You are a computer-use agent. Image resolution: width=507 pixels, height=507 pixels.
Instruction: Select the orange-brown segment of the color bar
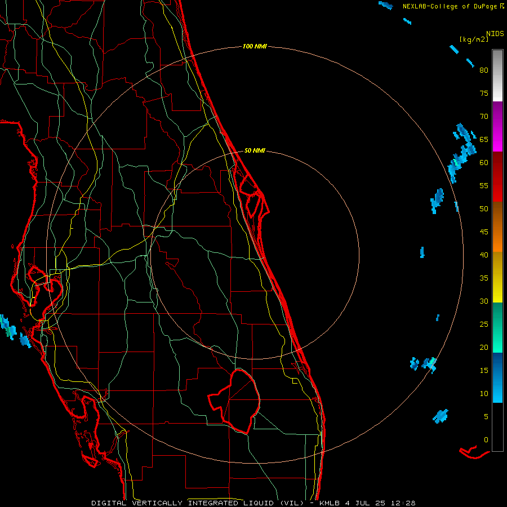point(497,226)
